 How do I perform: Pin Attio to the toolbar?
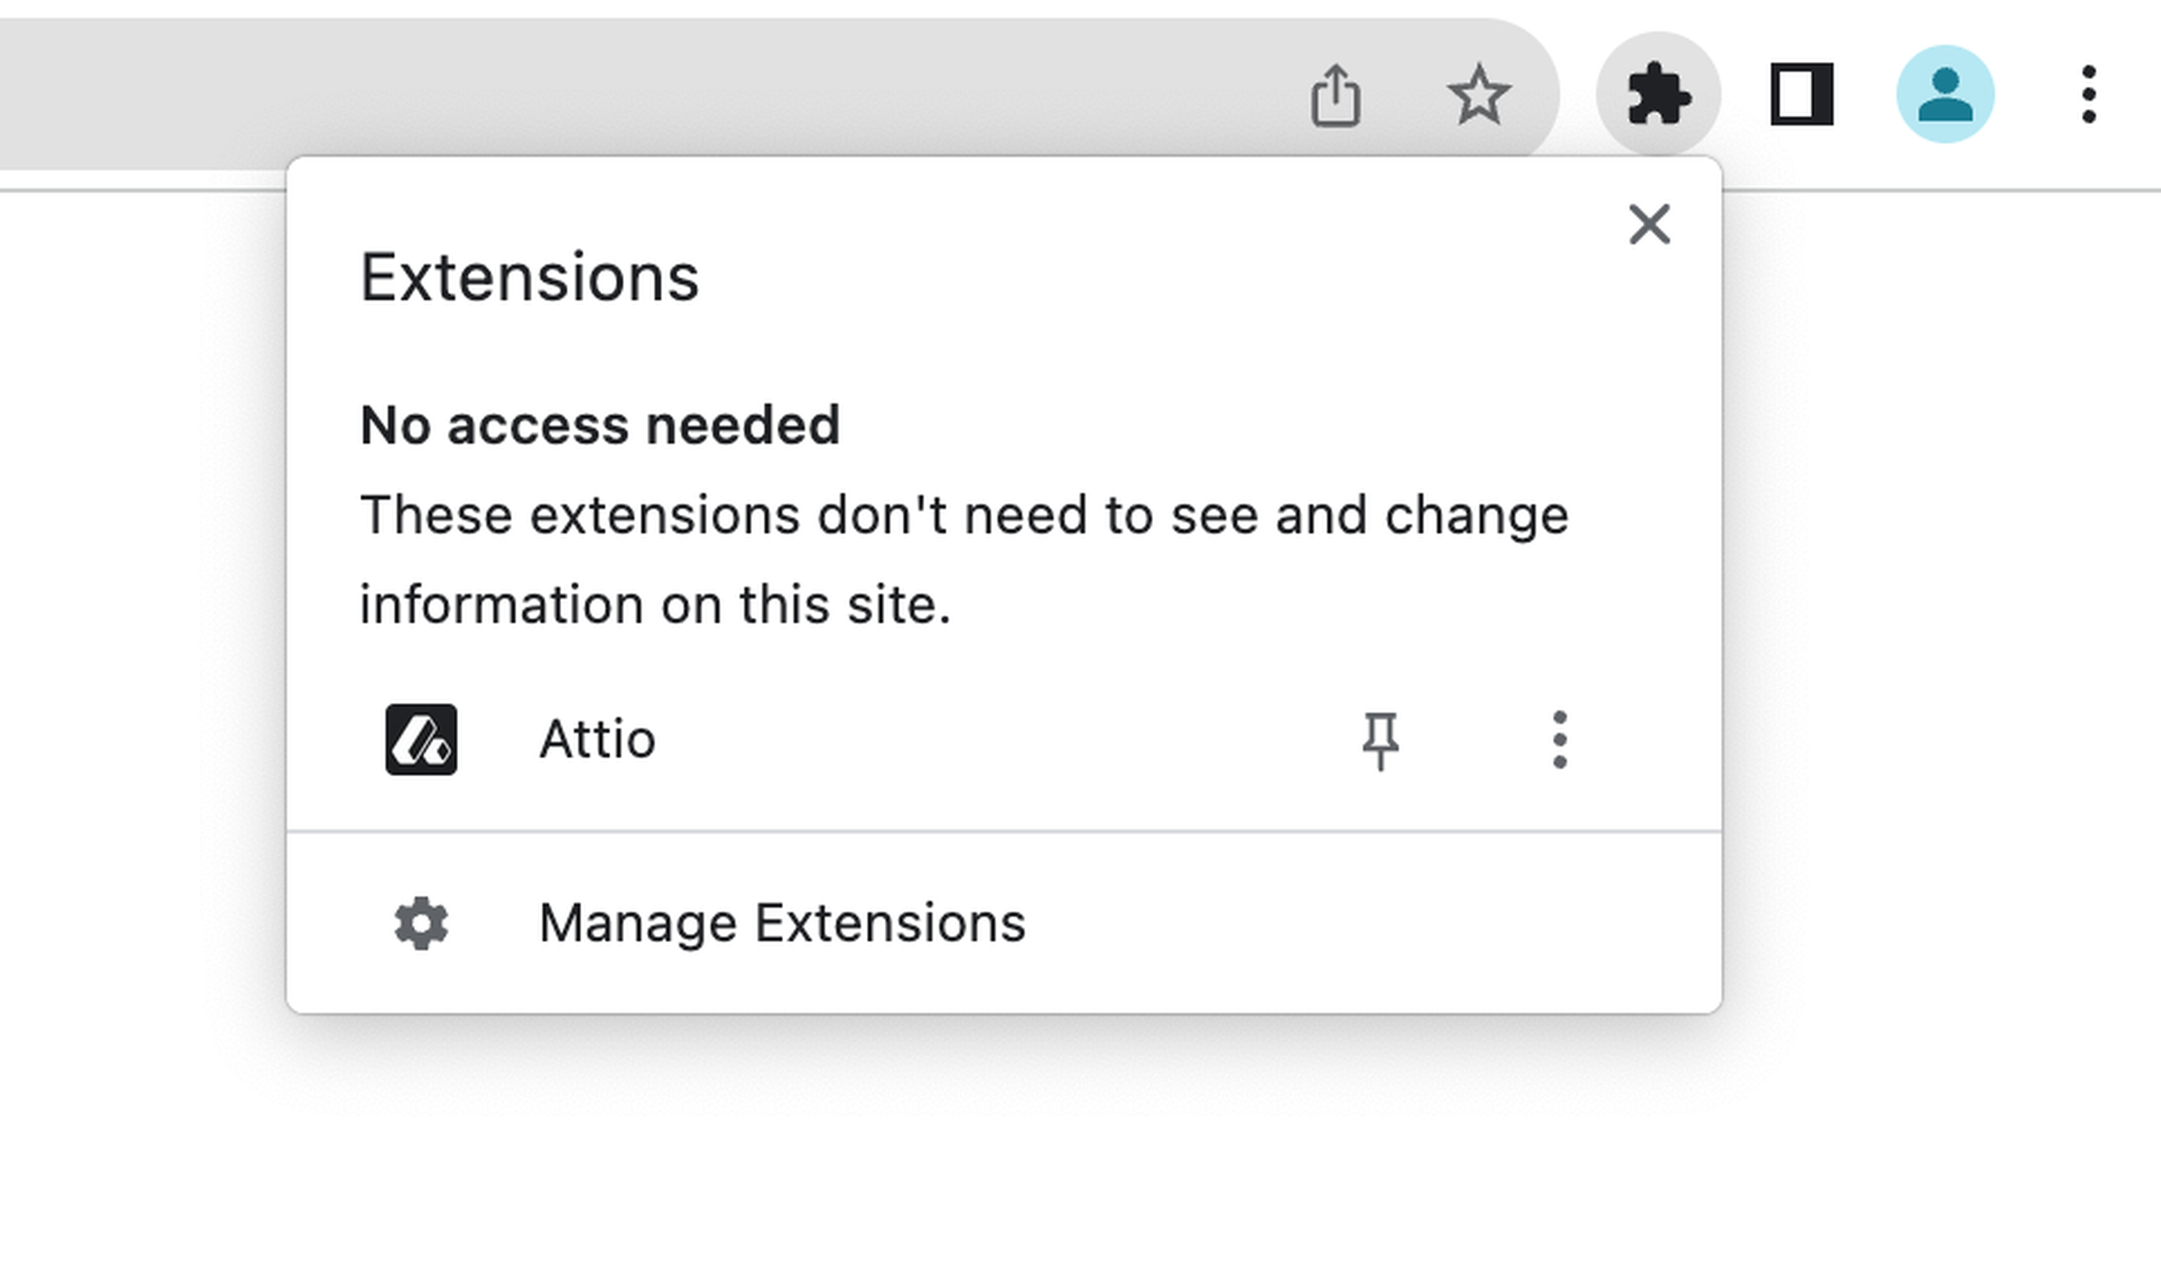click(x=1380, y=740)
